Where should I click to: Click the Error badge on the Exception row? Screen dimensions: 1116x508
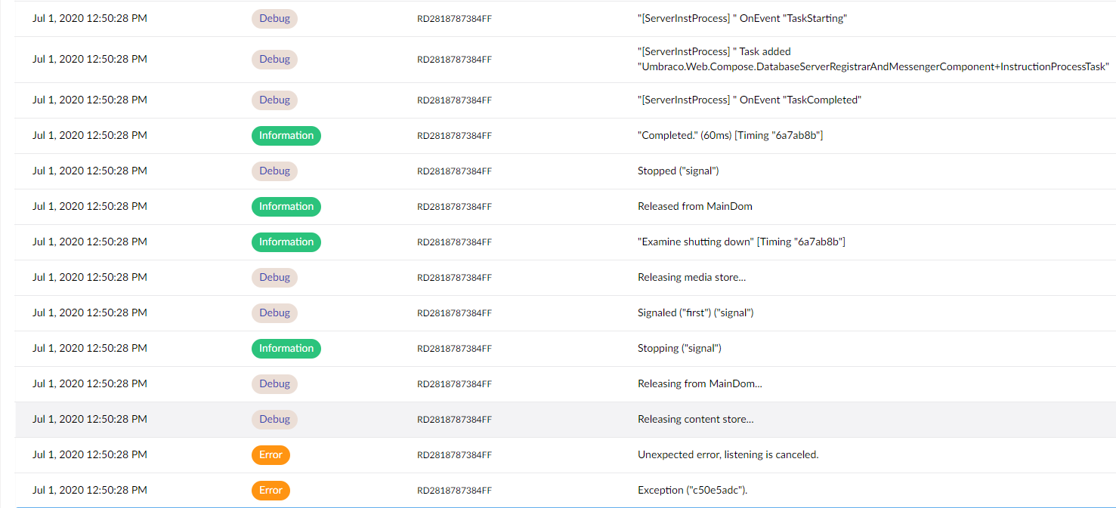pyautogui.click(x=270, y=490)
